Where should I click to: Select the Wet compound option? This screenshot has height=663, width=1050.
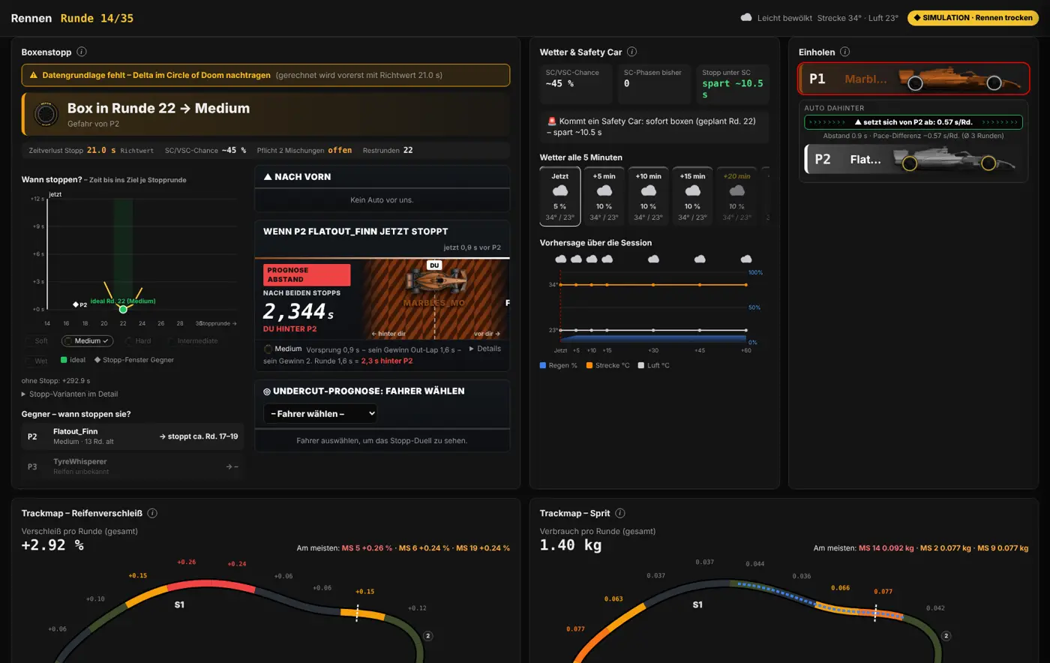[37, 360]
